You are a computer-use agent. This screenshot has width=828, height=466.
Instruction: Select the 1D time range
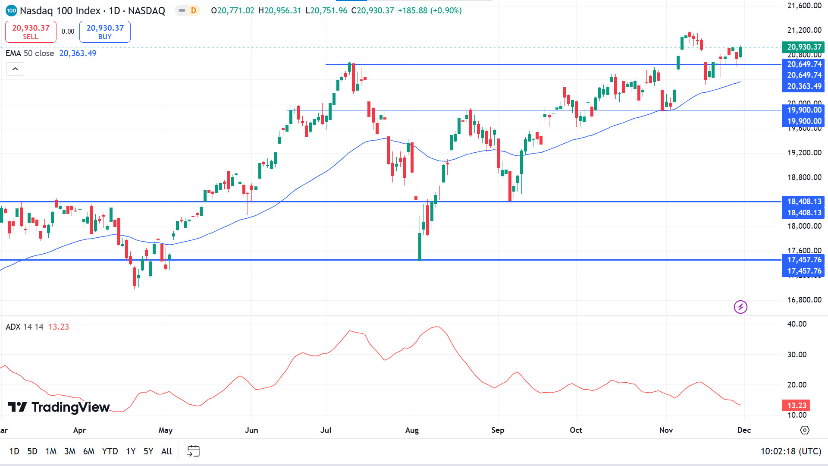click(14, 451)
